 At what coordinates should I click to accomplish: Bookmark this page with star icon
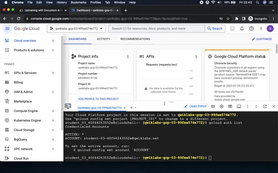[228, 19]
